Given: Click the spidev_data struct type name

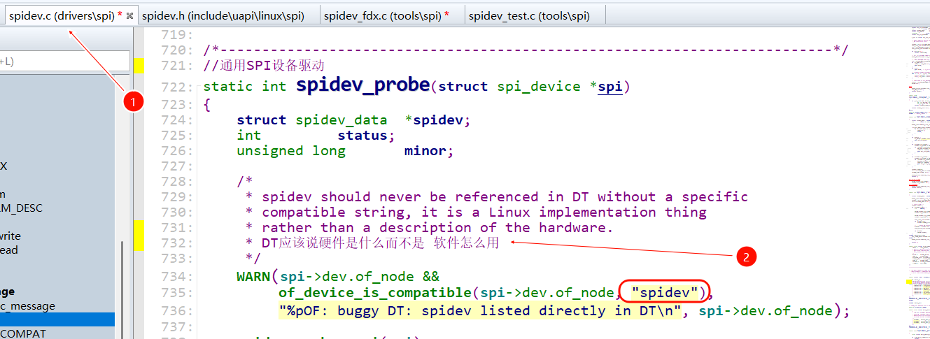Looking at the screenshot, I should 341,120.
